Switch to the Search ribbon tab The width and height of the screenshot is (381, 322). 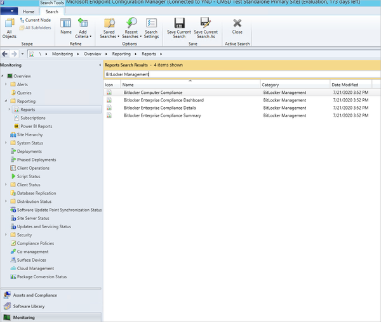pos(52,11)
